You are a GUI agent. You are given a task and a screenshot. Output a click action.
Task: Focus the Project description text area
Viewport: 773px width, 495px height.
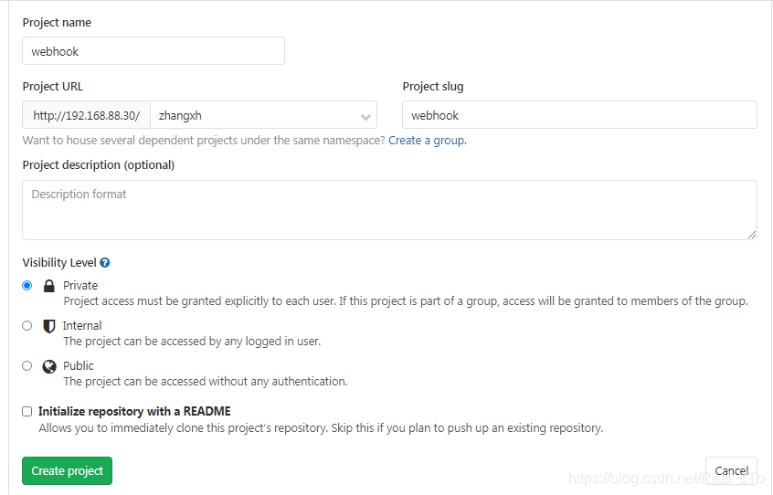point(389,210)
